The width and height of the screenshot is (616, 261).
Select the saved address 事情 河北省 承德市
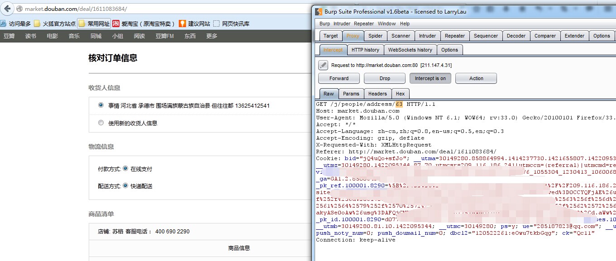click(x=101, y=105)
